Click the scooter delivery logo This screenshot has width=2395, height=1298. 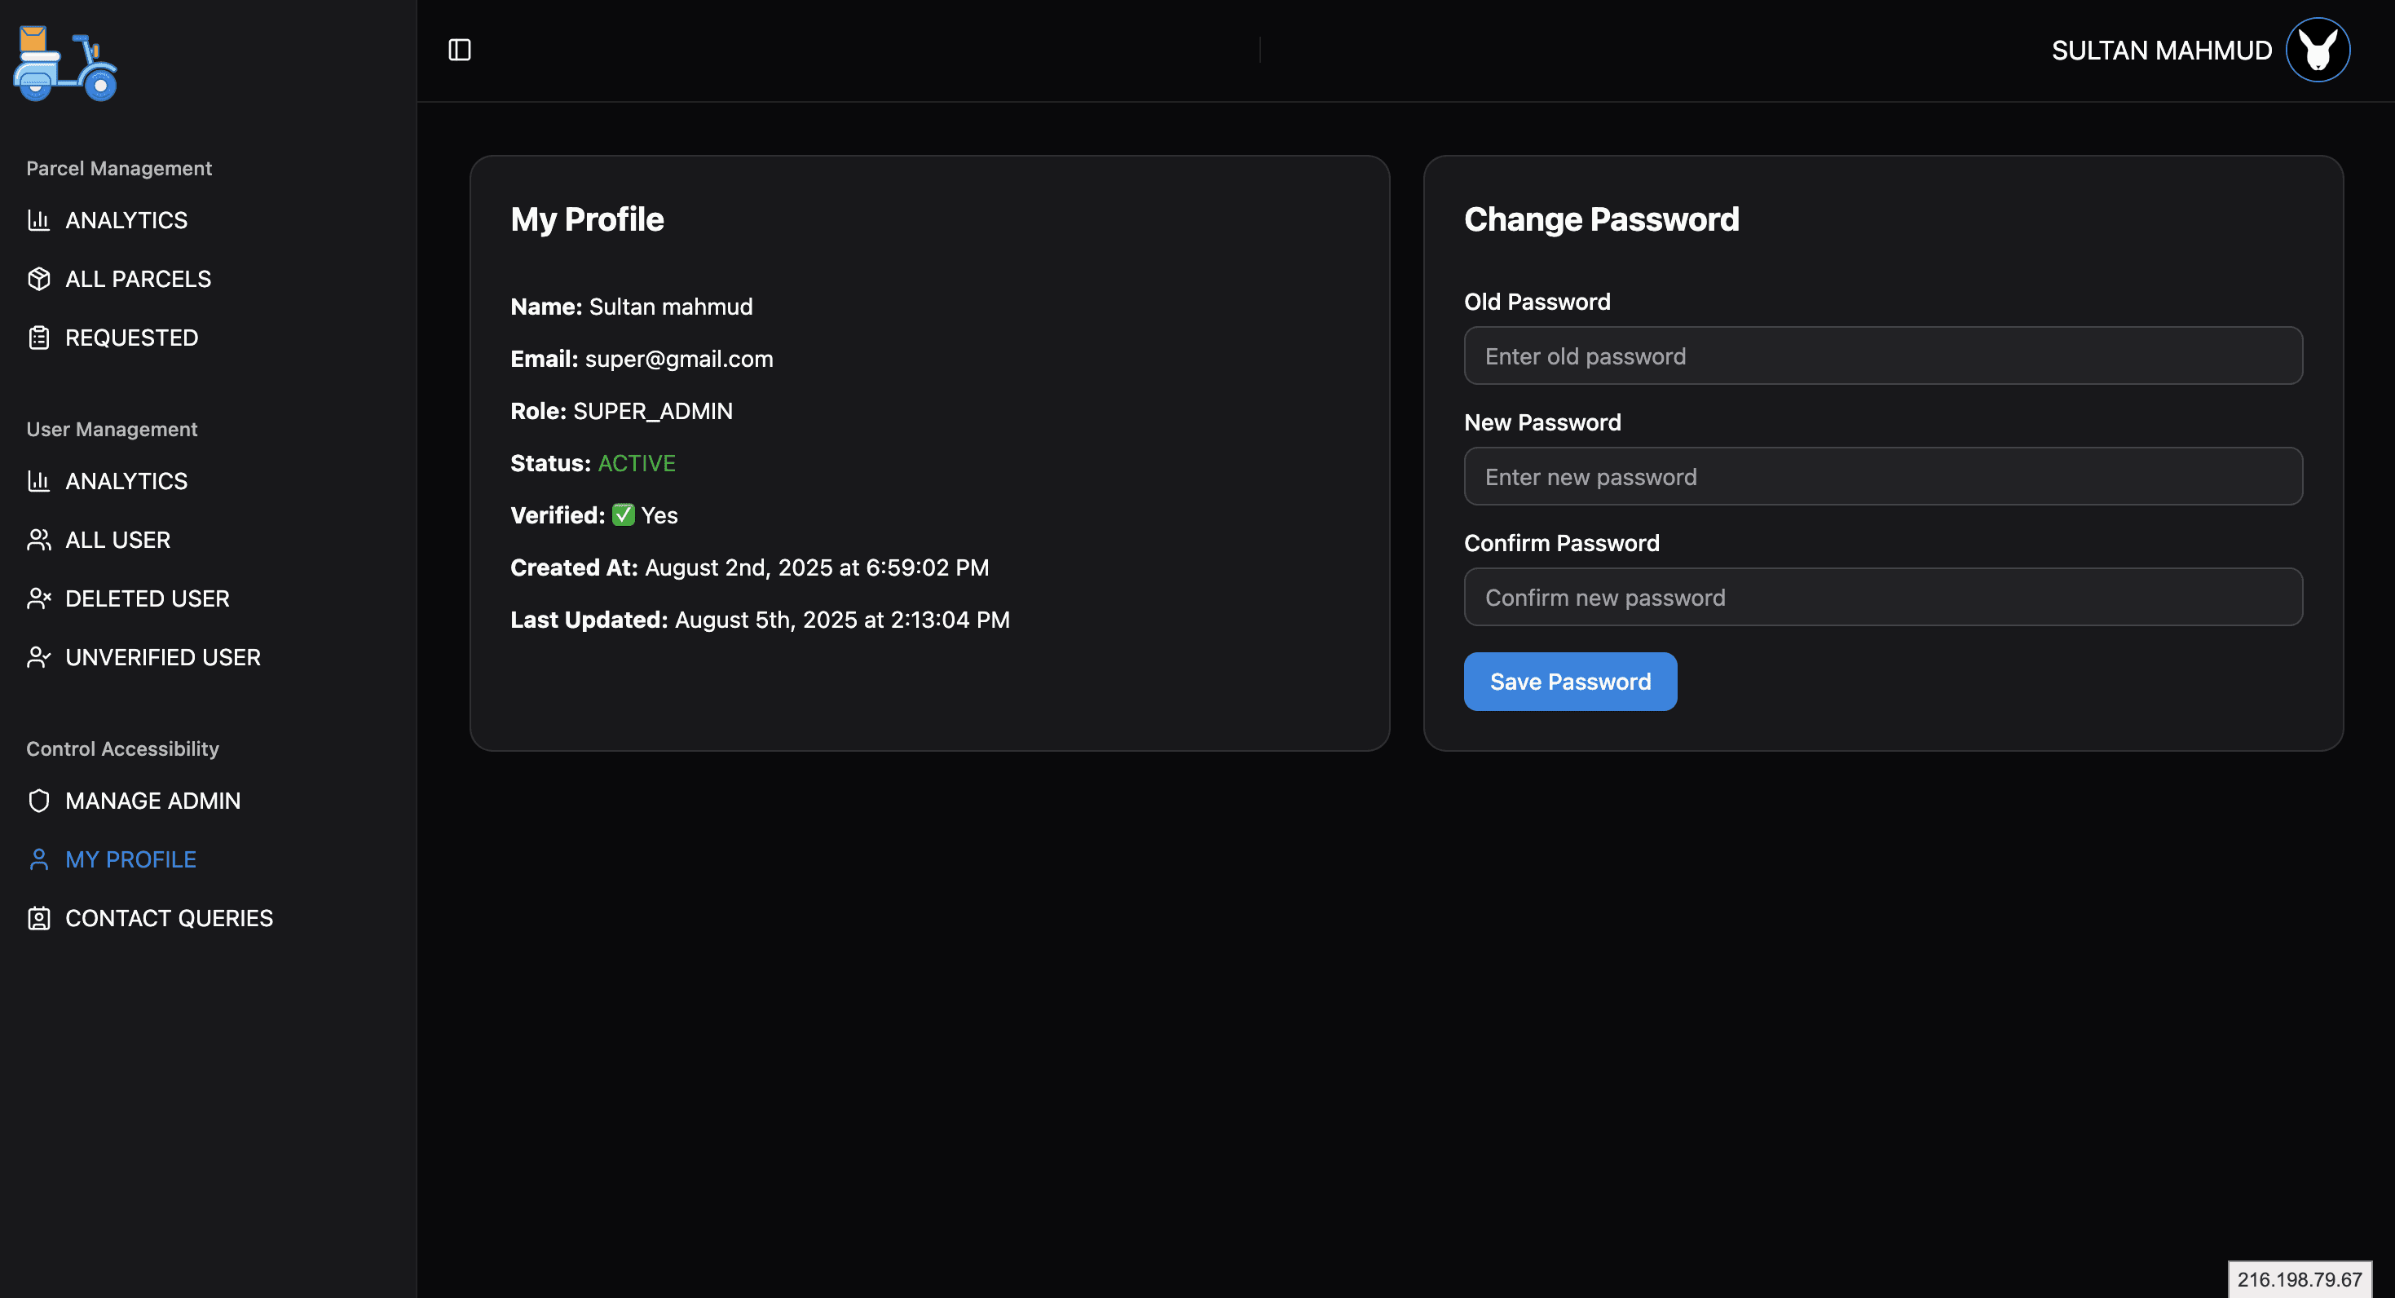tap(65, 64)
